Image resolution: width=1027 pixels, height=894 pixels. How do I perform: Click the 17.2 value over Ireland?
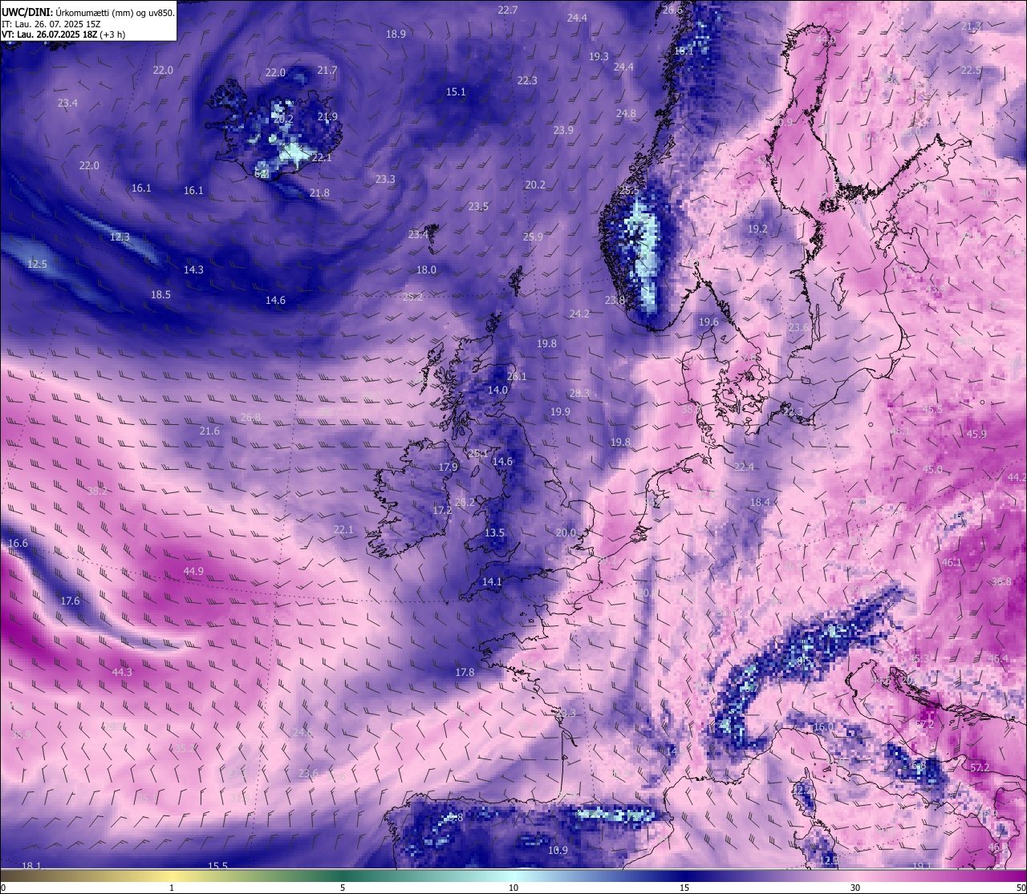tap(442, 510)
